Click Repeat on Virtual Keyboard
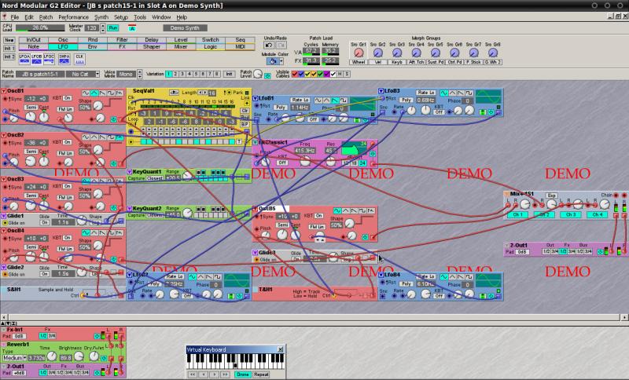Viewport: 629px width, 380px height. 261,375
